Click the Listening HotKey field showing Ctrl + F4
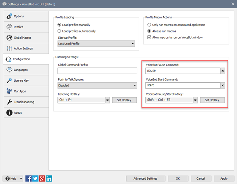This screenshot has height=184, width=237. pos(81,100)
